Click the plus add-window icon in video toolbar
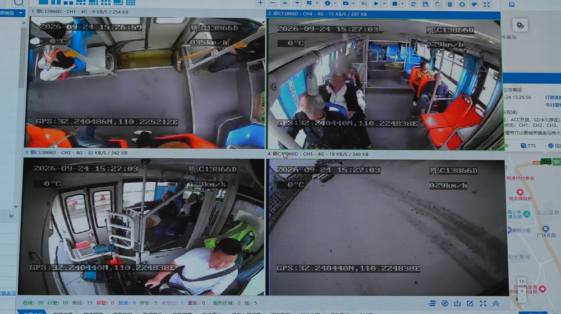 pyautogui.click(x=260, y=3)
